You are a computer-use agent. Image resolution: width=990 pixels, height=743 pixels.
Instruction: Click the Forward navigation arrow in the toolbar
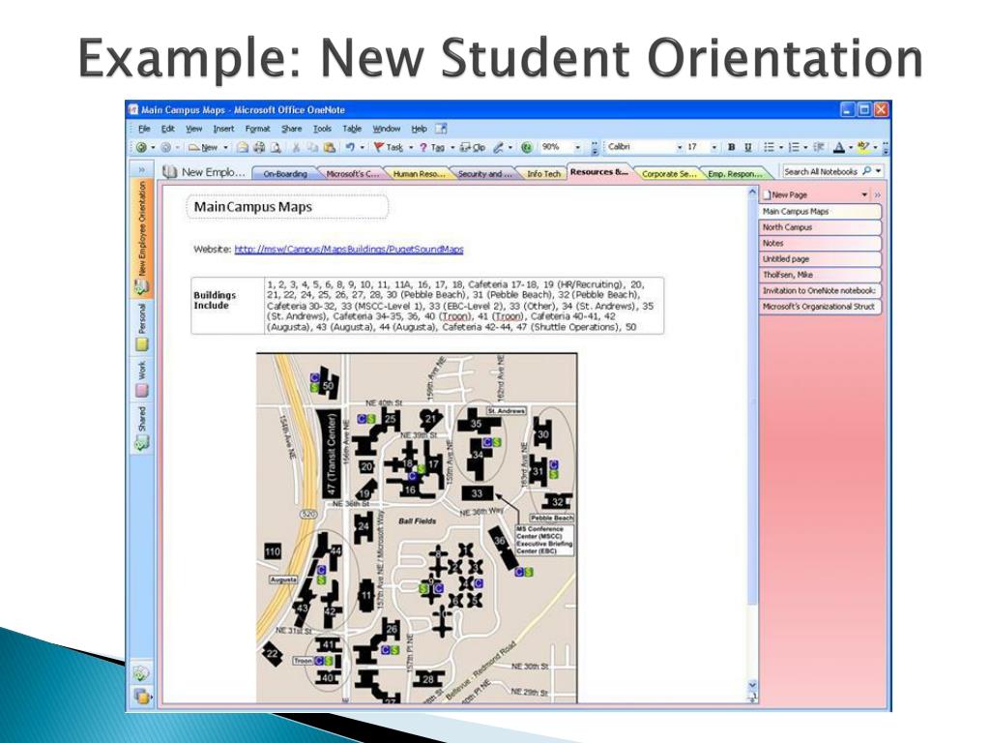click(166, 147)
